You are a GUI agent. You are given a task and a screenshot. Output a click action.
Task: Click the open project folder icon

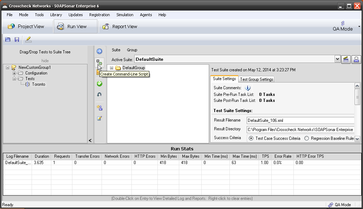click(8, 40)
